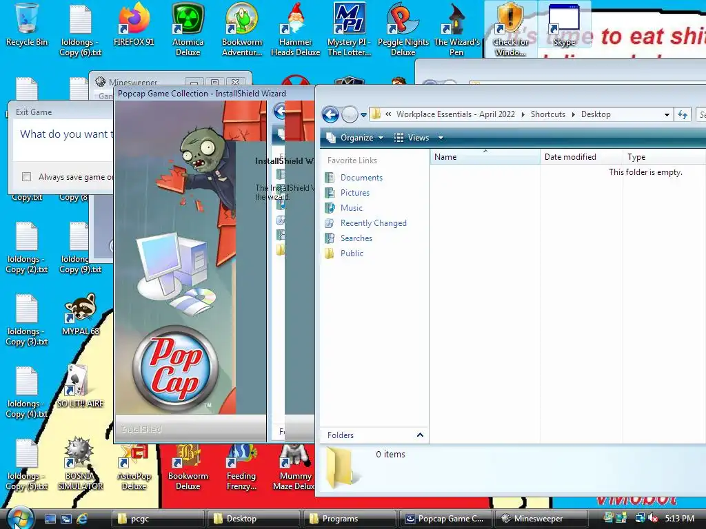Switch to pcgc taskbar window
Screen dimensions: 706x529
[158, 519]
